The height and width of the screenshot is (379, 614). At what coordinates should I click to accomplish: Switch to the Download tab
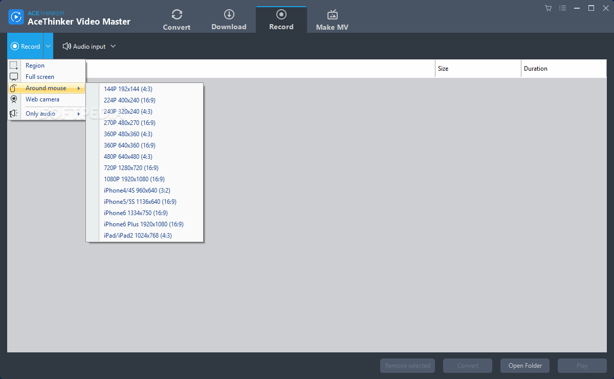coord(229,20)
